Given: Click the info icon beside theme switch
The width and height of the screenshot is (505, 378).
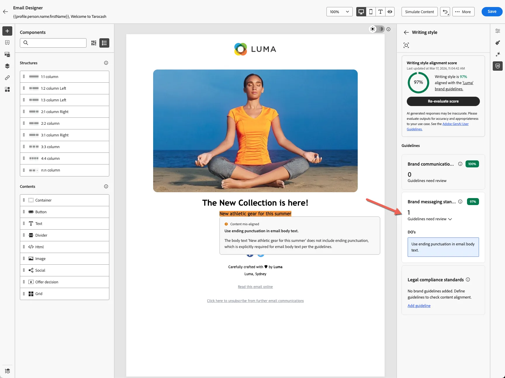Looking at the screenshot, I should (388, 29).
